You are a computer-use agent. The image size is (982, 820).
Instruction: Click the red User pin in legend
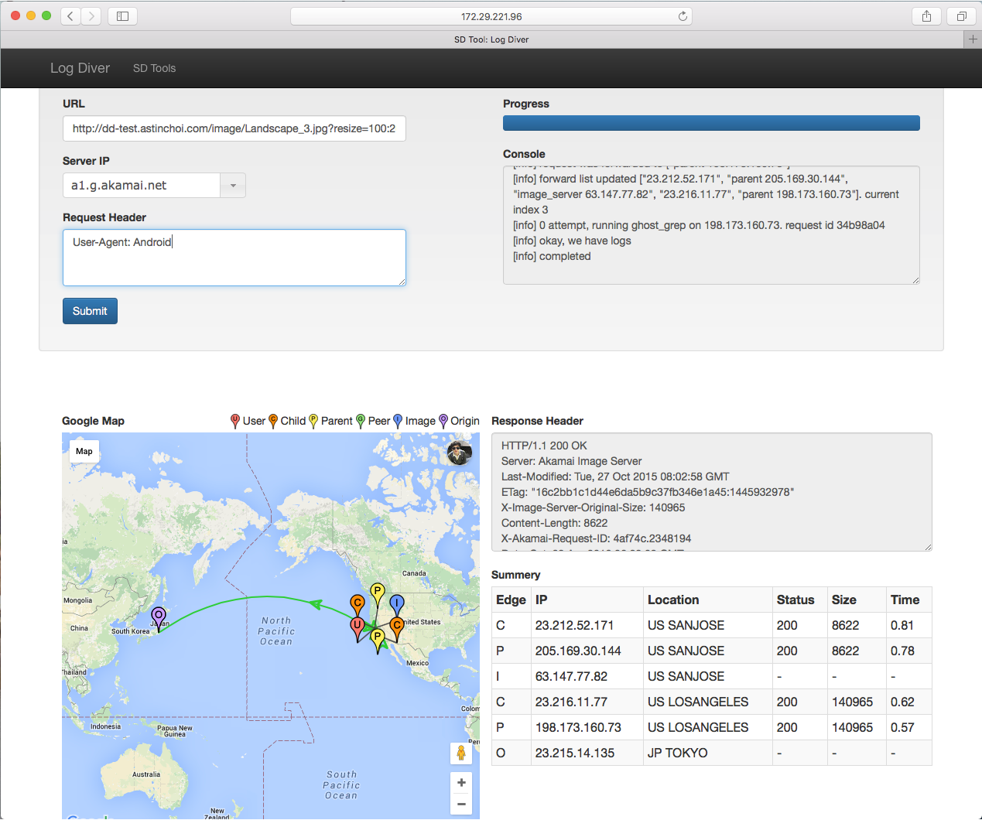coord(235,421)
